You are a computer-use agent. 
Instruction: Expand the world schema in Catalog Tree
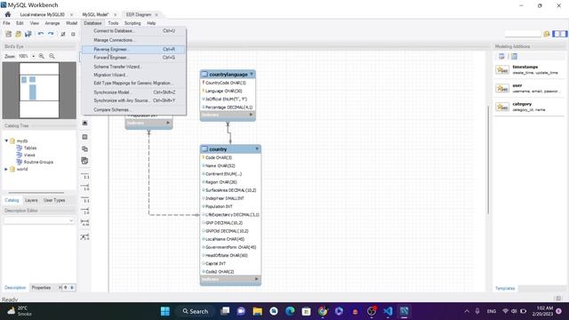(6, 169)
